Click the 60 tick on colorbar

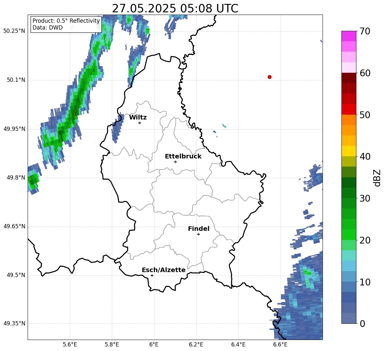(365, 73)
